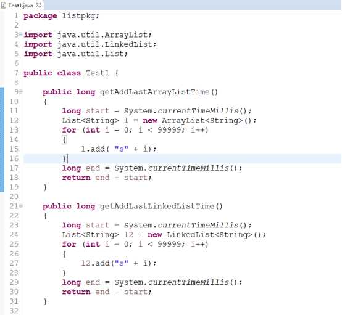
Task: Collapse the getAddLastLinkedListTime method fold marker
Action: (x=21, y=206)
